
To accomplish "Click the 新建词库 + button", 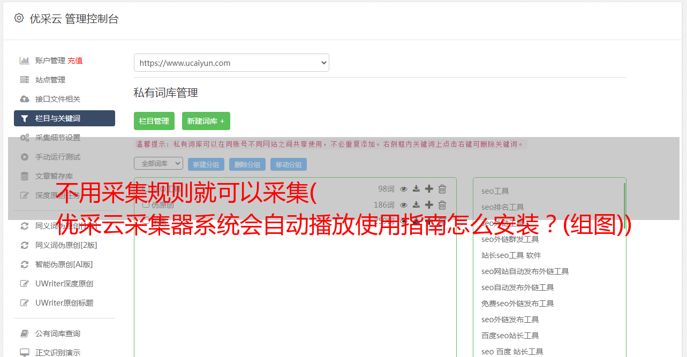I will [x=206, y=121].
